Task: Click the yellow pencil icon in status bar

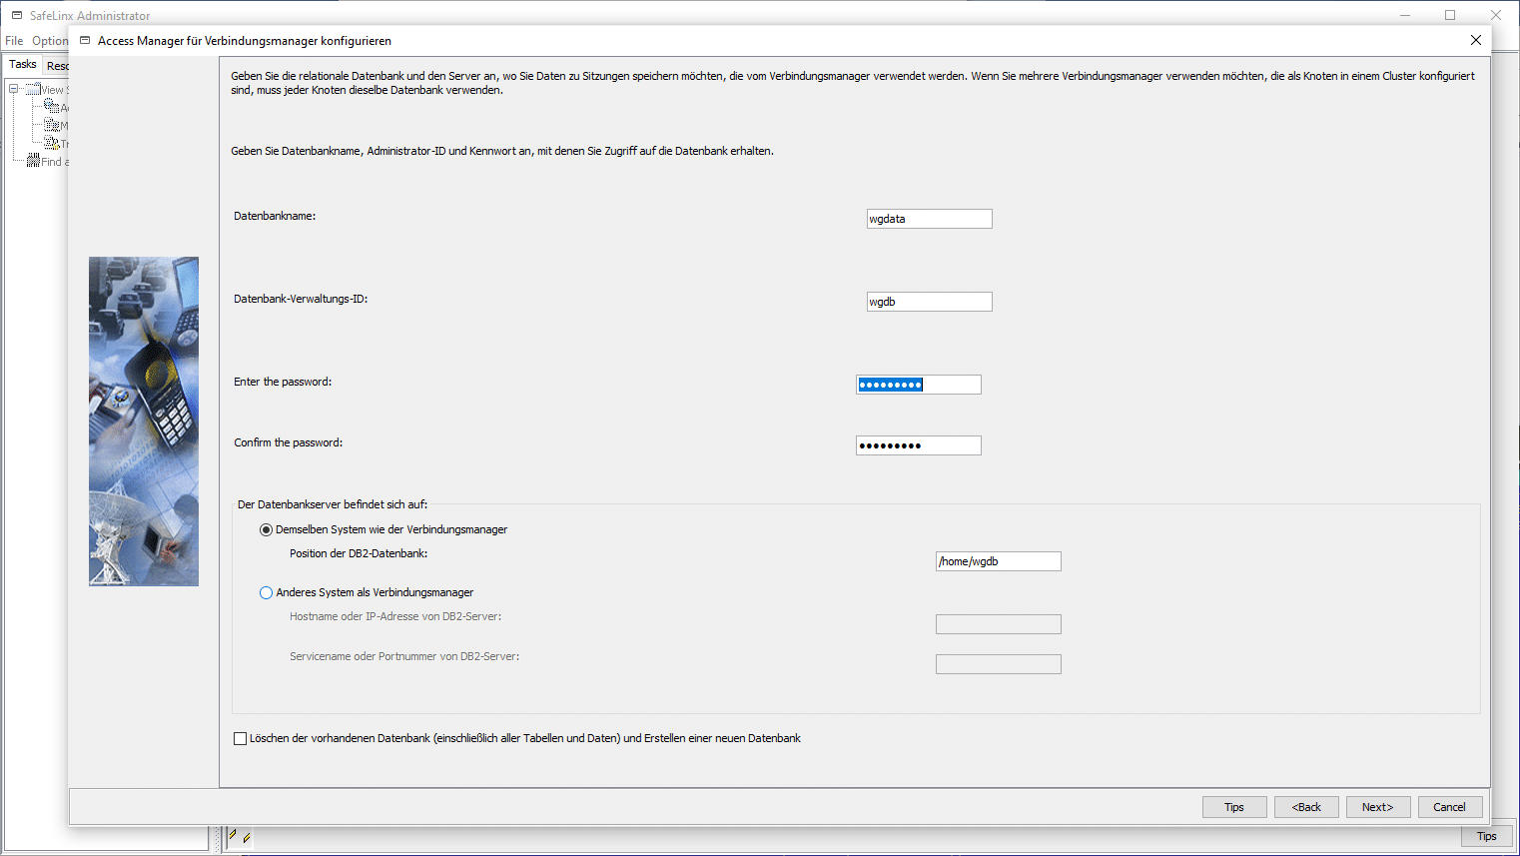Action: [x=233, y=836]
